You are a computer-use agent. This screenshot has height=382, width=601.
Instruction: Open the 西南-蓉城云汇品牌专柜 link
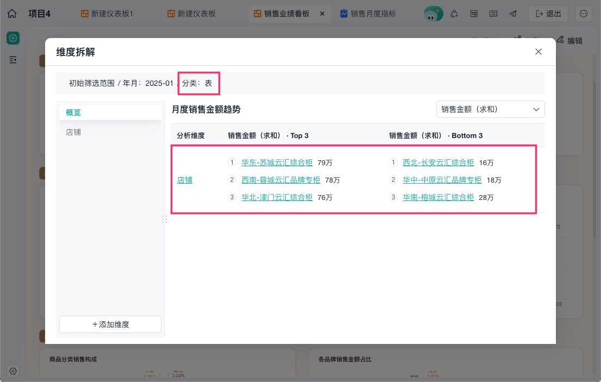[x=281, y=180]
